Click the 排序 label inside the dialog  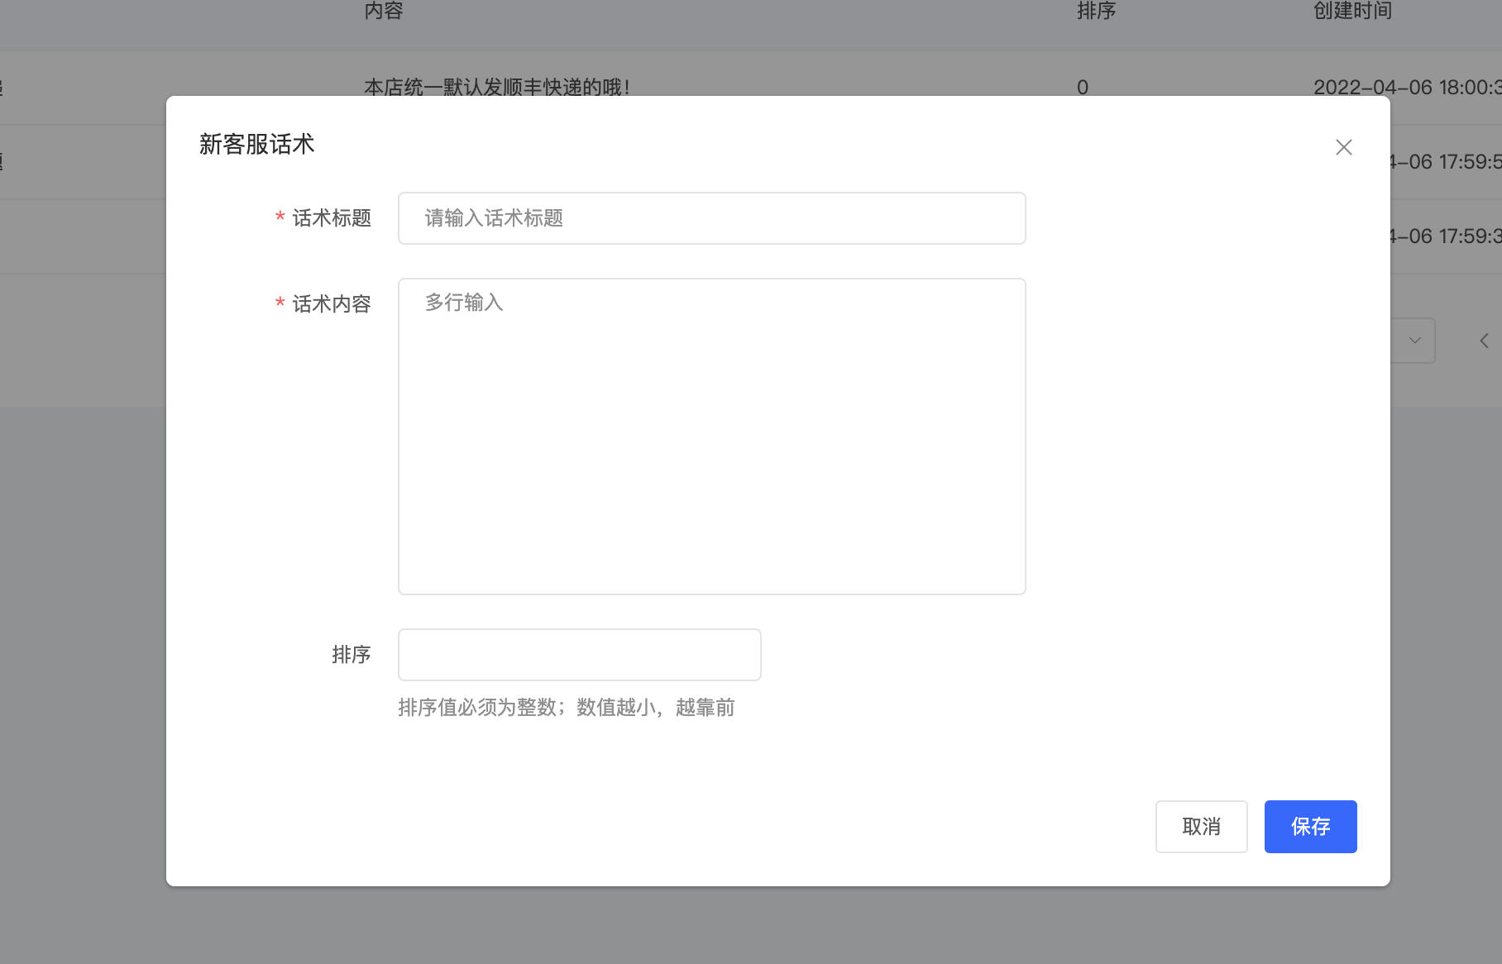tap(351, 655)
